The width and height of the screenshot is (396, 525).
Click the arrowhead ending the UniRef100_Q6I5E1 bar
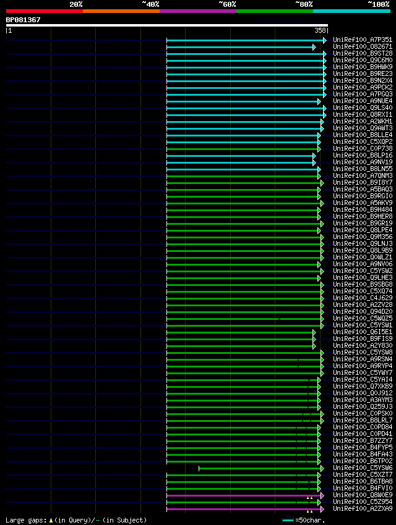(314, 333)
